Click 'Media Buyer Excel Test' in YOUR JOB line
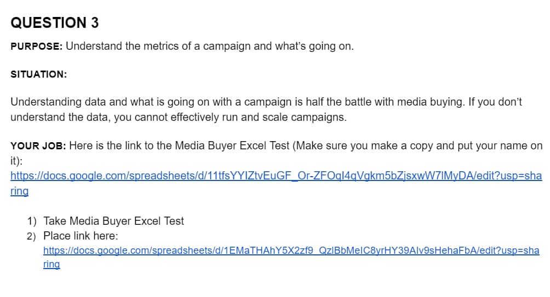This screenshot has height=297, width=550. (x=232, y=145)
